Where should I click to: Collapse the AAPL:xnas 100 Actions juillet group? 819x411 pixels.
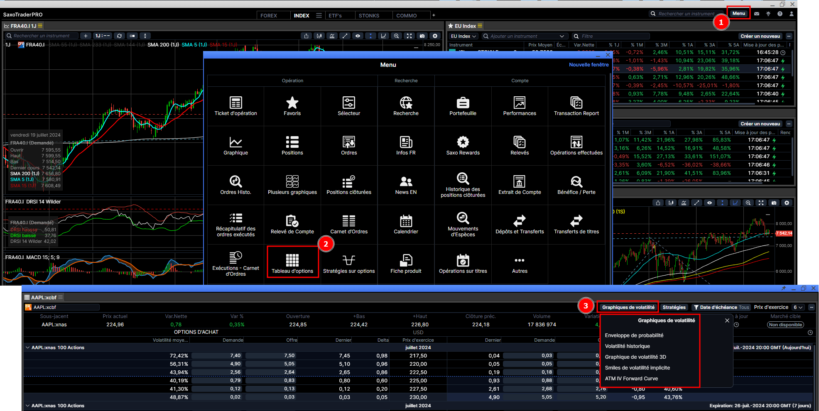pos(28,347)
